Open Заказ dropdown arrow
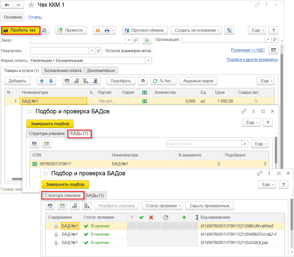 click(129, 40)
